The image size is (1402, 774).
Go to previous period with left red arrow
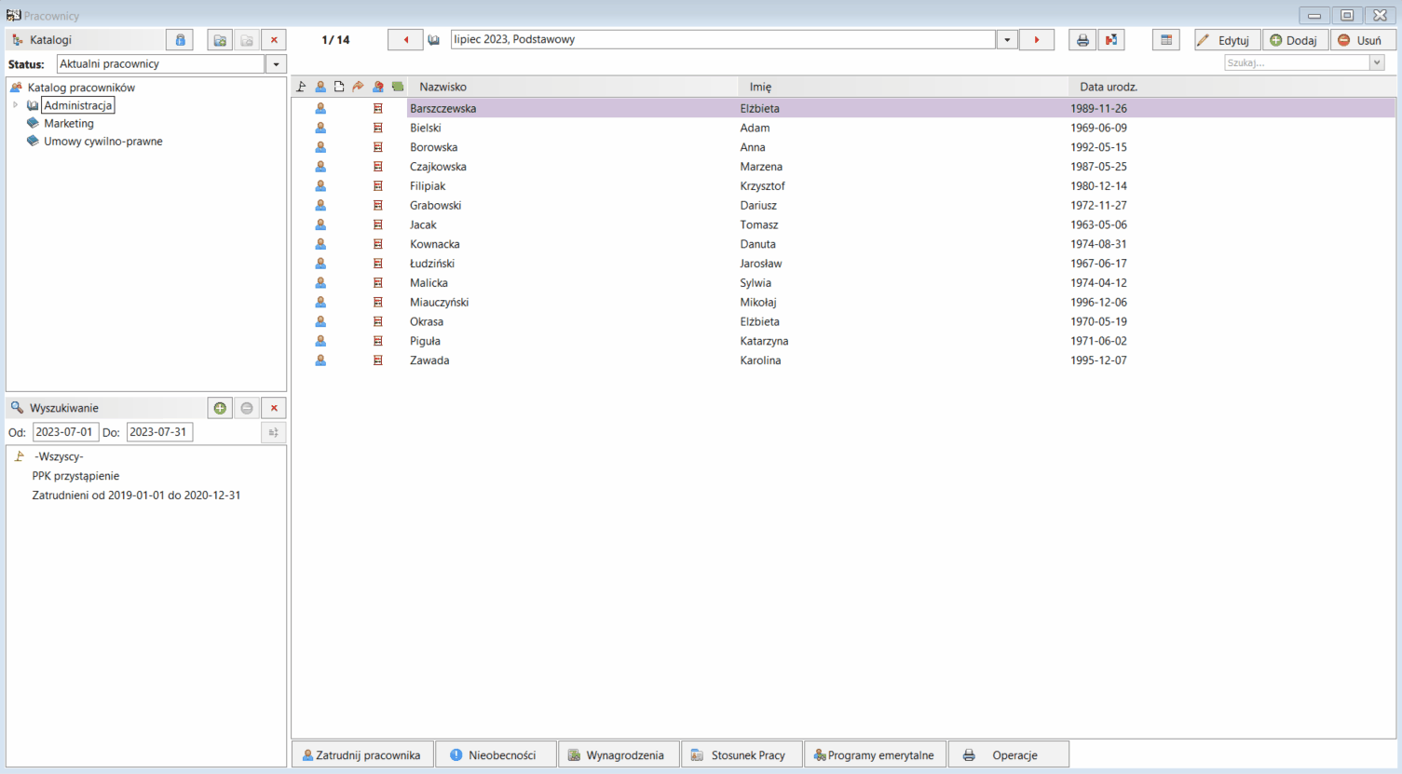(x=405, y=40)
